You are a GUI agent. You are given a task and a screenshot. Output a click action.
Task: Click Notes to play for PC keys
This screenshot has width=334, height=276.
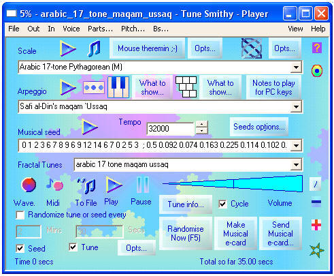[x=273, y=87]
